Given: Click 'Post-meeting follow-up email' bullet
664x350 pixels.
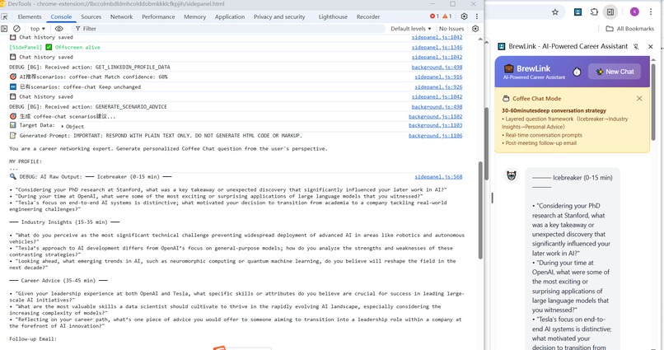Looking at the screenshot, I should [540, 143].
